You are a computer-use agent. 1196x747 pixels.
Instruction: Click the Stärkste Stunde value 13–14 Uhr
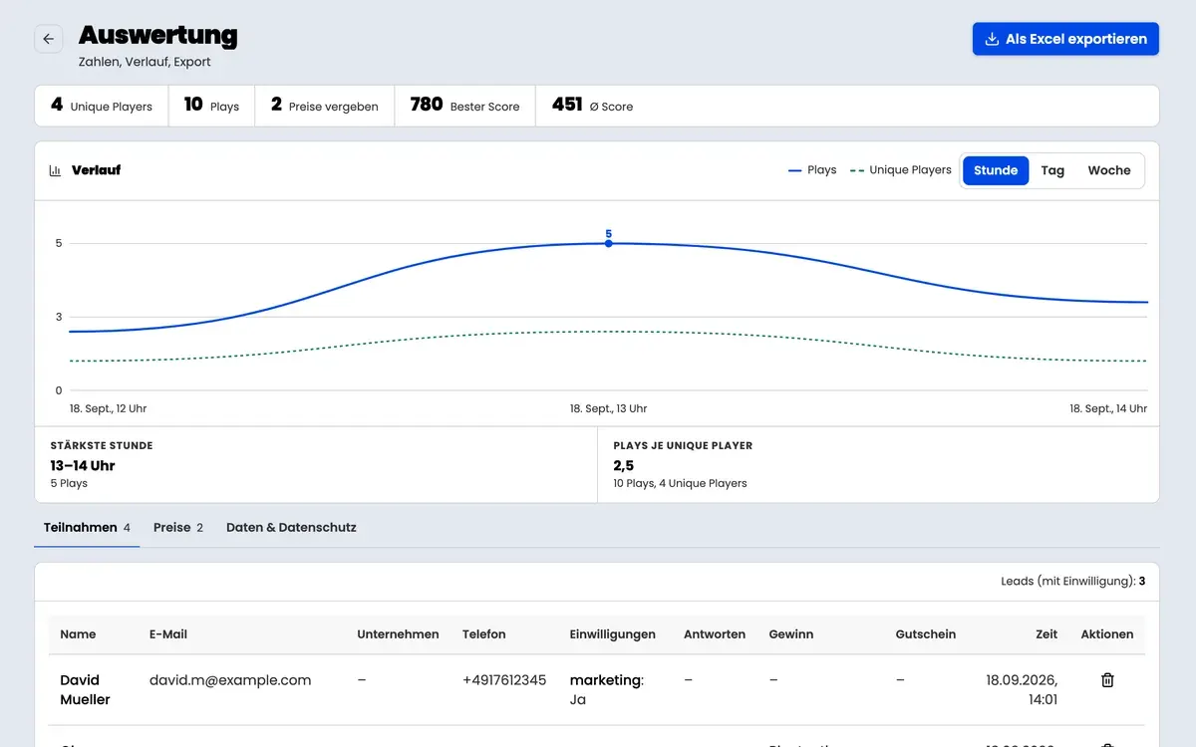pyautogui.click(x=83, y=465)
